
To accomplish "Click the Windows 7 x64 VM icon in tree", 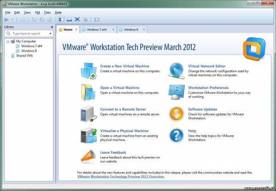I will tap(18, 46).
